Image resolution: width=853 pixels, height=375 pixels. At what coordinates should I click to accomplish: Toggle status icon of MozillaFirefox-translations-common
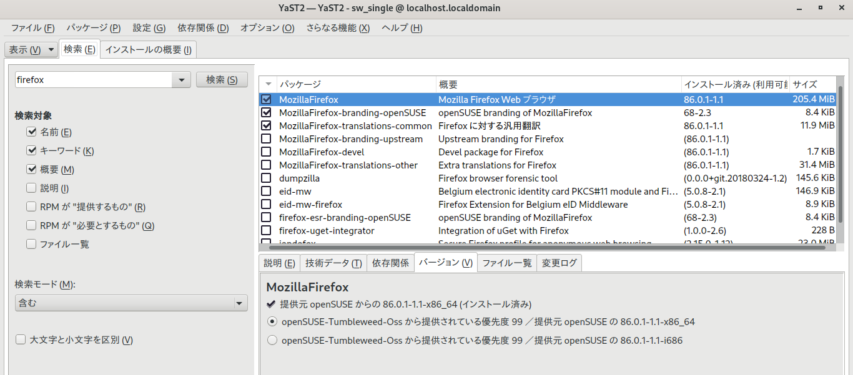point(267,126)
